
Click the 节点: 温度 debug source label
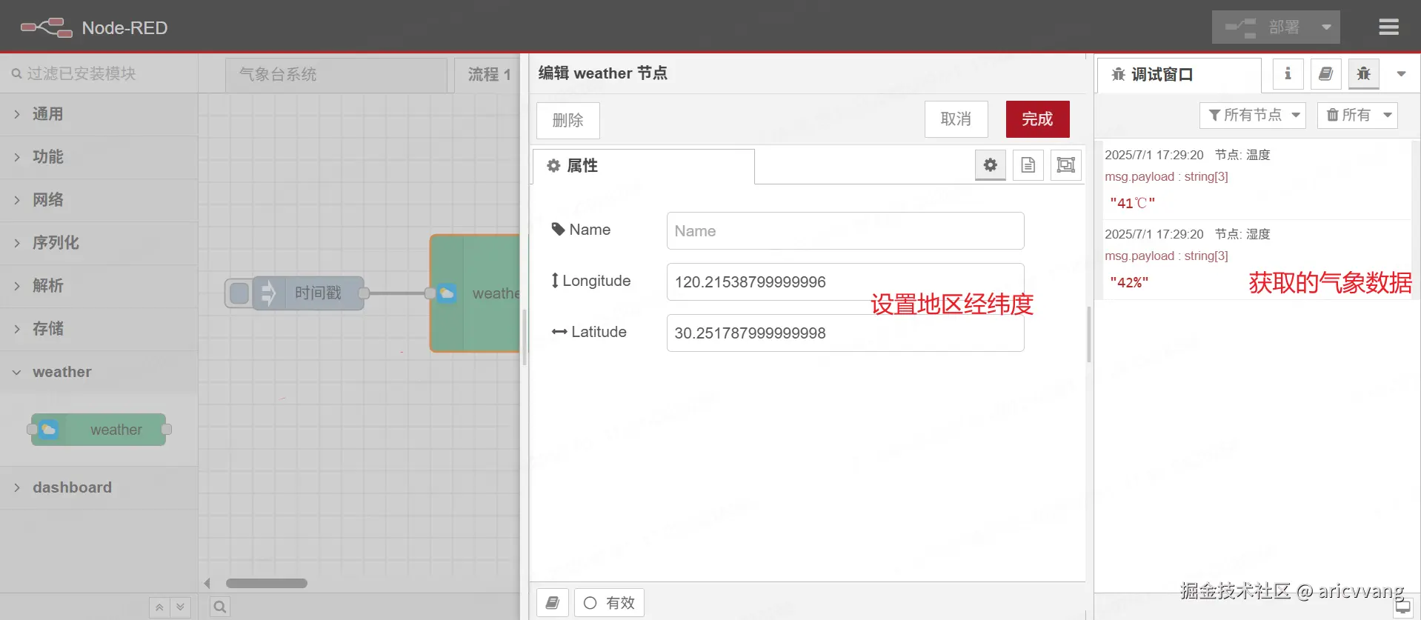coord(1242,155)
